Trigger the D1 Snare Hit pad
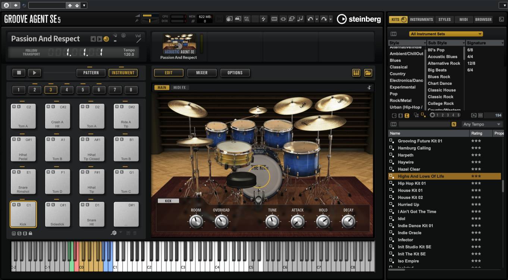508x280 pixels. pyautogui.click(x=92, y=215)
